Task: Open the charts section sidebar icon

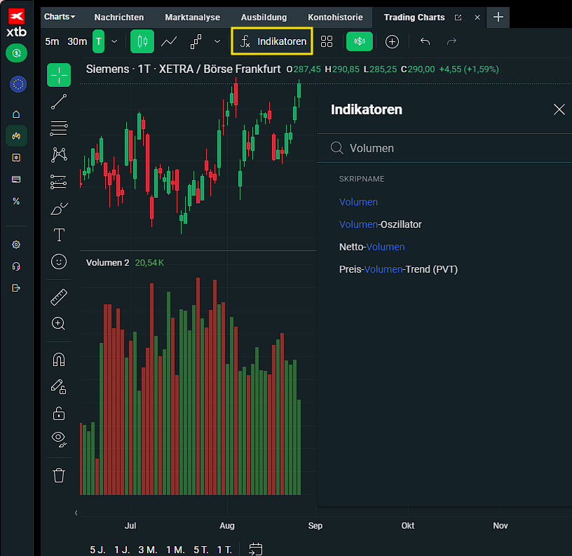Action: tap(16, 136)
